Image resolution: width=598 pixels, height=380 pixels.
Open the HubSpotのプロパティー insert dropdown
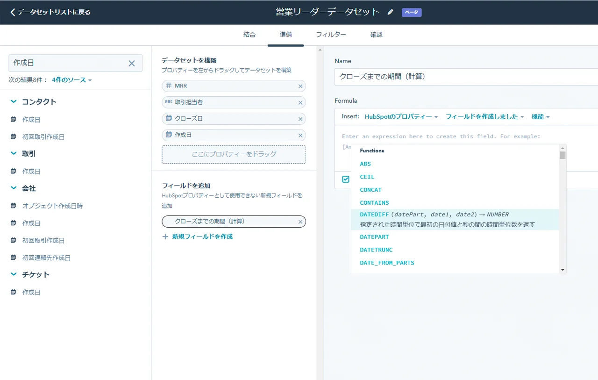[401, 117]
